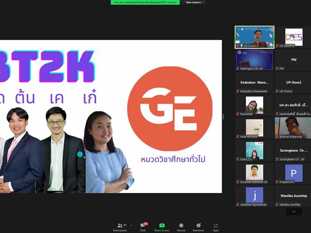Select the Jantanee Bejrananda tile with j avatar
Screen dimensions: 311x233
coord(255,196)
